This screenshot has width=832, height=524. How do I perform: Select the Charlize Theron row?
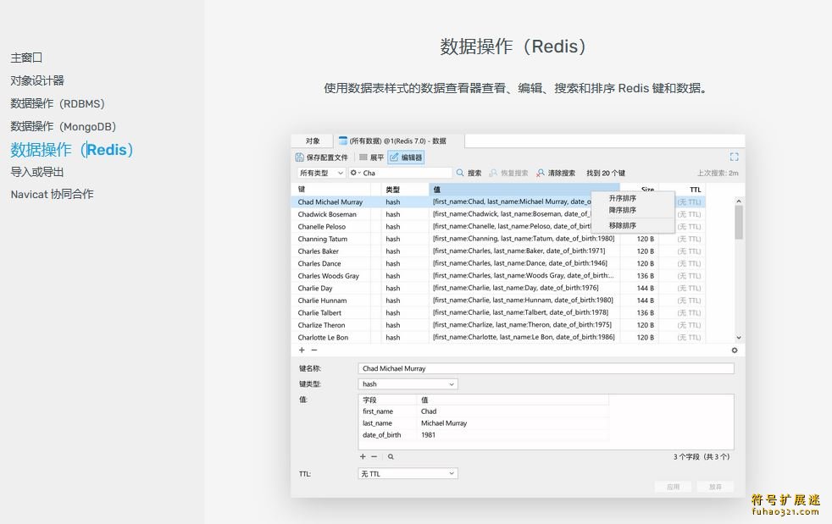pyautogui.click(x=498, y=325)
